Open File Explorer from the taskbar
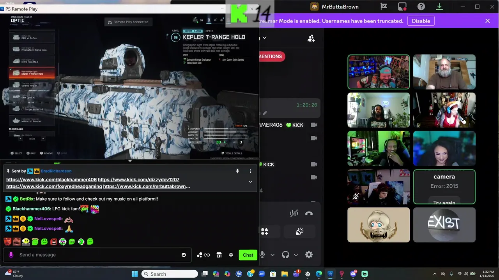 pos(285,274)
